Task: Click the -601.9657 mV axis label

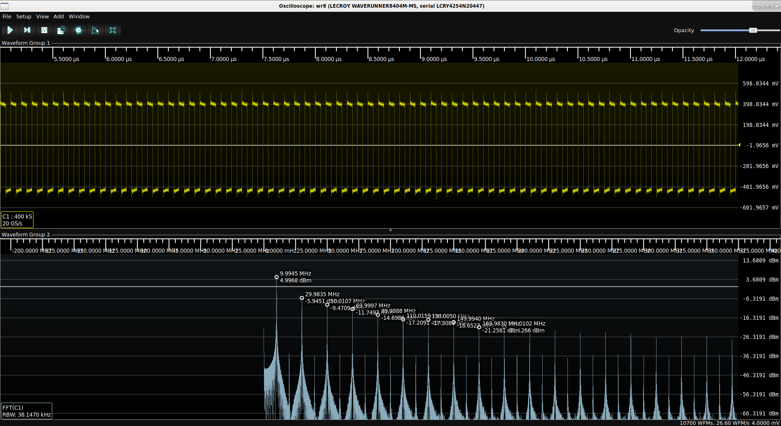Action: coord(759,208)
